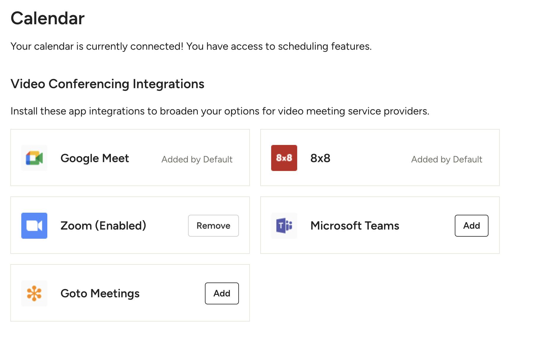Click the Calendar page heading
This screenshot has height=339, width=550.
point(48,18)
